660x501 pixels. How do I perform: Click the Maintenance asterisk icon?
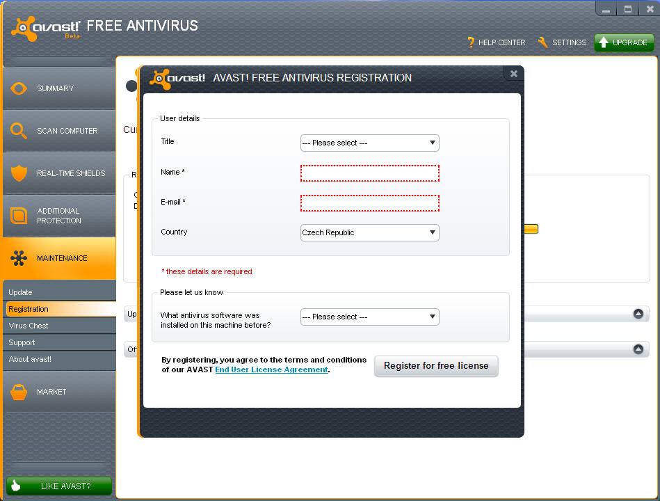(x=19, y=258)
